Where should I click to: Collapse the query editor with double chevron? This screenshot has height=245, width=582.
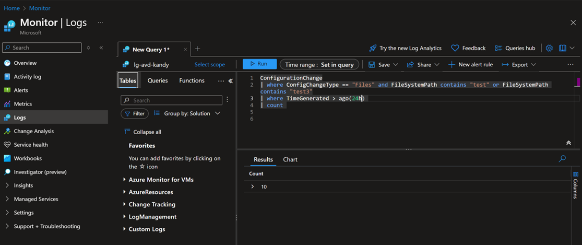(x=568, y=143)
